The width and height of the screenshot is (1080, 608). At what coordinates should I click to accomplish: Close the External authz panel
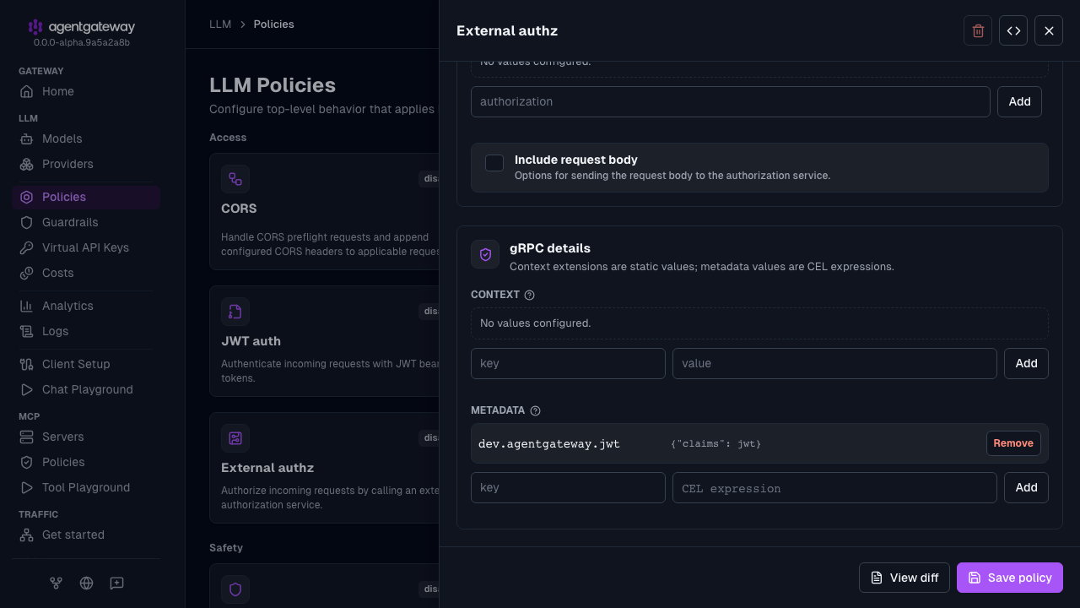[x=1049, y=30]
